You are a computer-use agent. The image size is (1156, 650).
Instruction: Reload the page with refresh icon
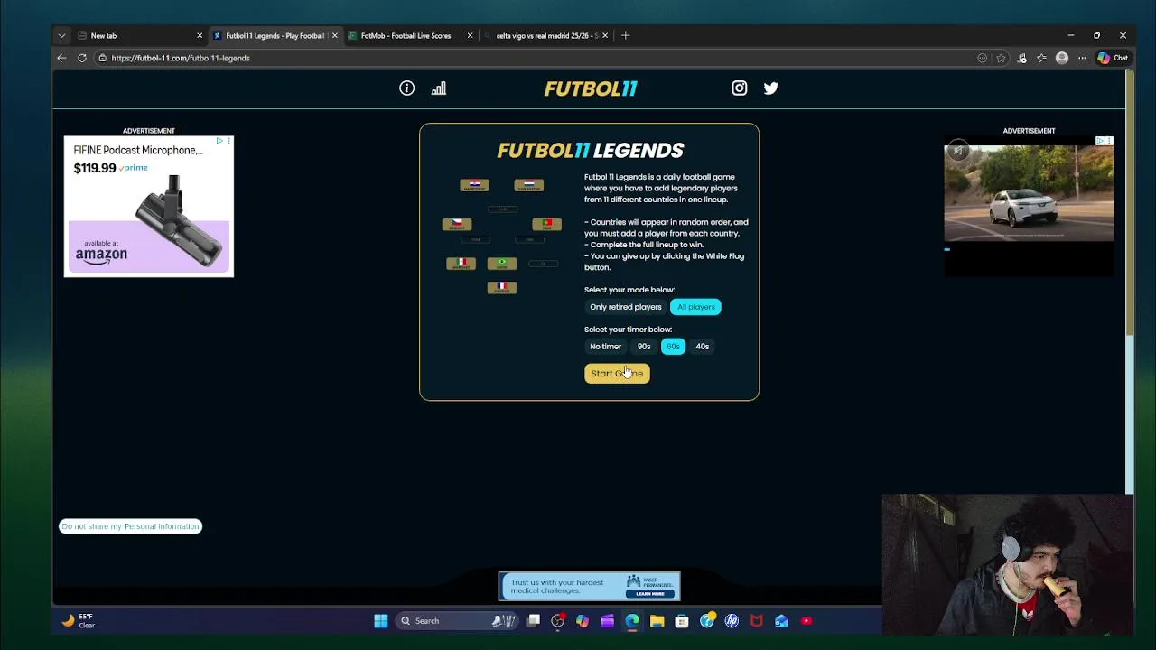pyautogui.click(x=82, y=58)
